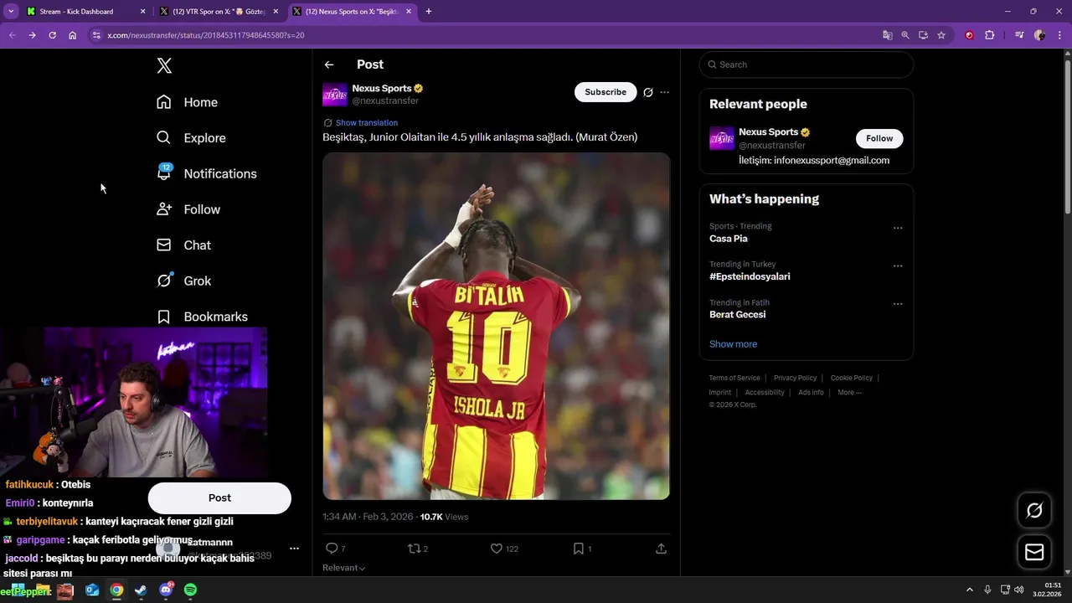Viewport: 1072px width, 603px height.
Task: Click the floating Grok button
Action: [x=1034, y=511]
